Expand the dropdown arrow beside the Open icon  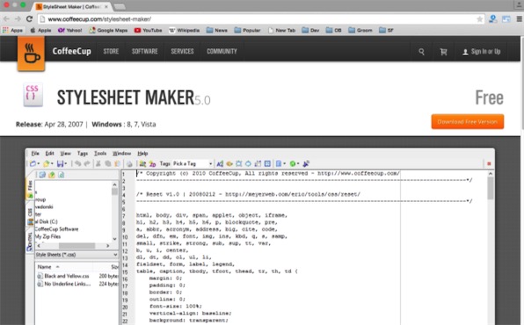pyautogui.click(x=52, y=163)
